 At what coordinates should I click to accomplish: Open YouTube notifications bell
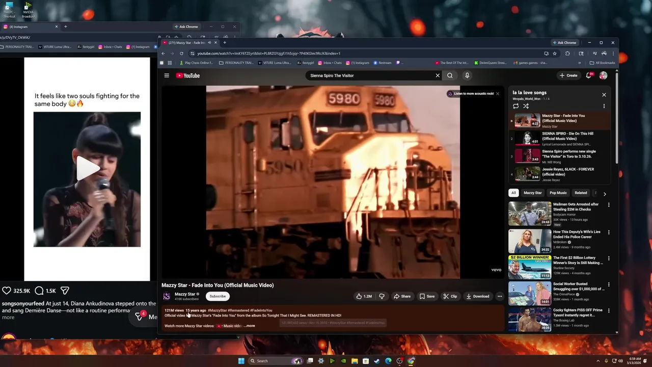tap(589, 75)
